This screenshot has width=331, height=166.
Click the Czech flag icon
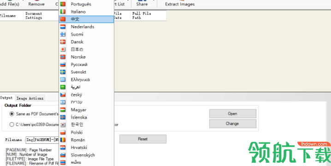[63, 95]
